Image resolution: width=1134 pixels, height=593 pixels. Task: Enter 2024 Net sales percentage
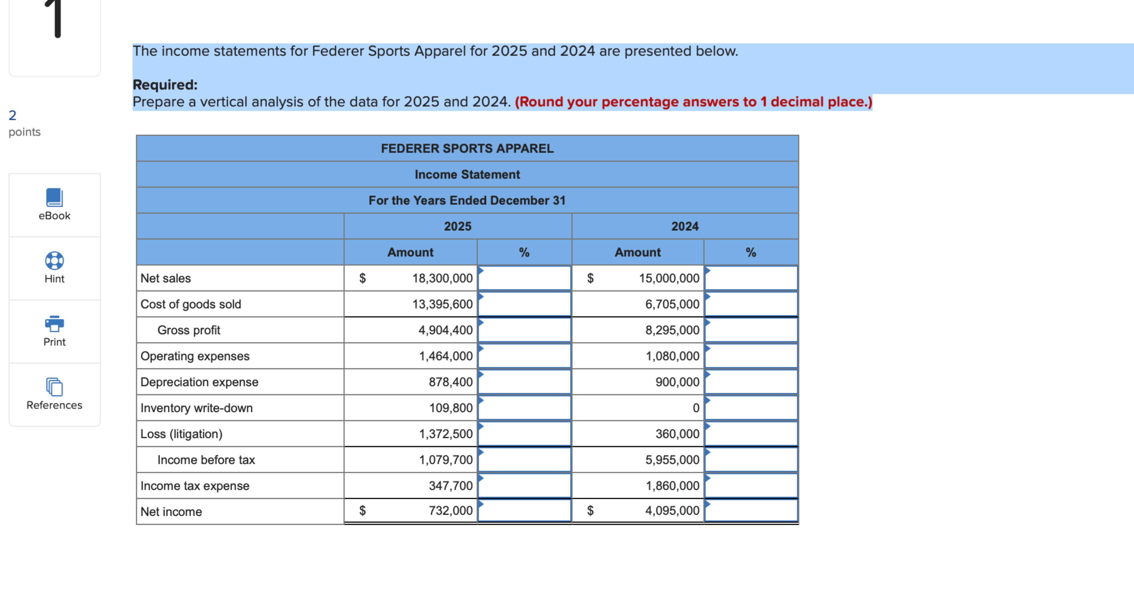point(751,278)
